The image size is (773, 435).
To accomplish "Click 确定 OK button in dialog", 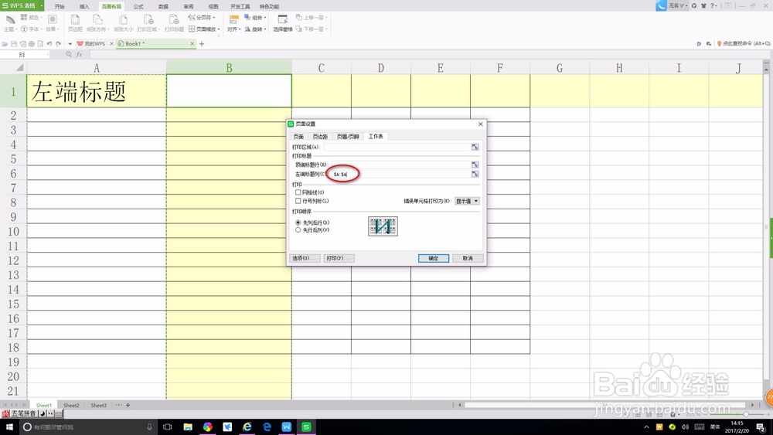I will 434,258.
